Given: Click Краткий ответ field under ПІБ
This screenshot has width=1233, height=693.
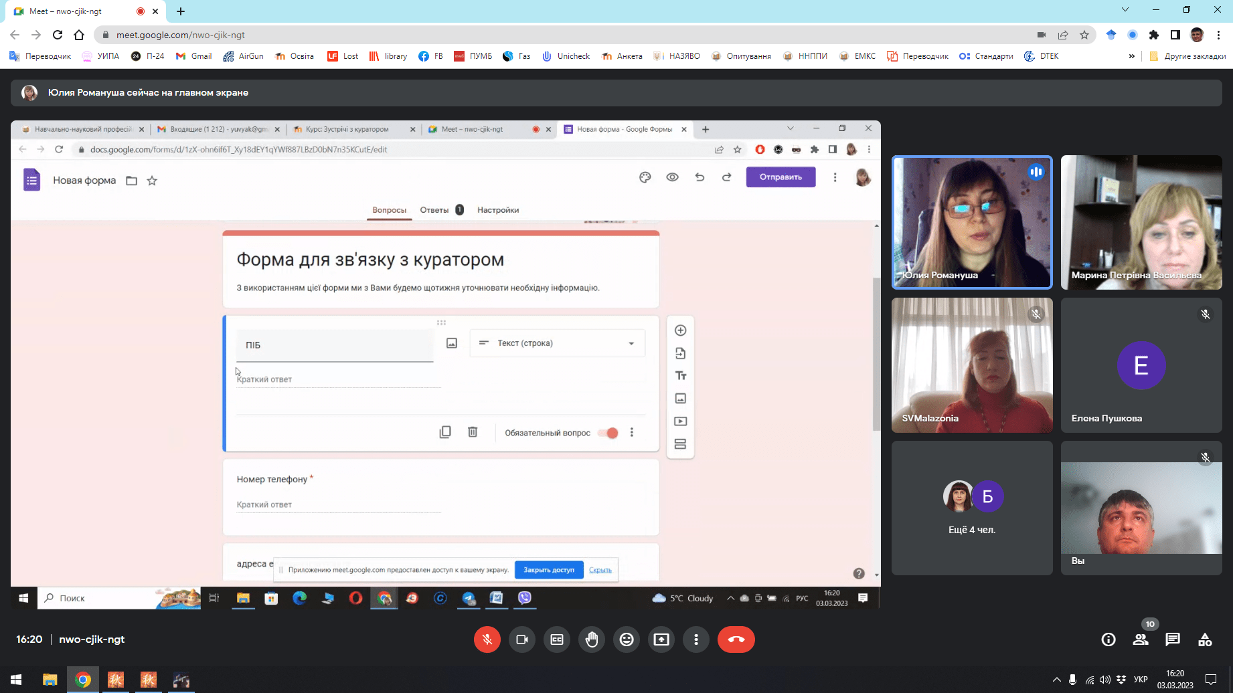Looking at the screenshot, I should 339,379.
